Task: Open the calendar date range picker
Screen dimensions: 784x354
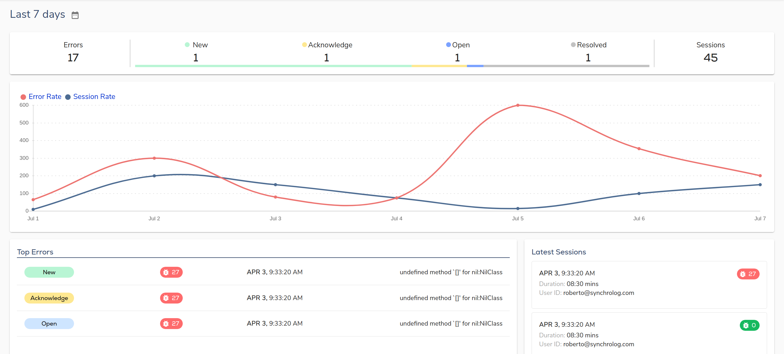Action: coord(75,15)
